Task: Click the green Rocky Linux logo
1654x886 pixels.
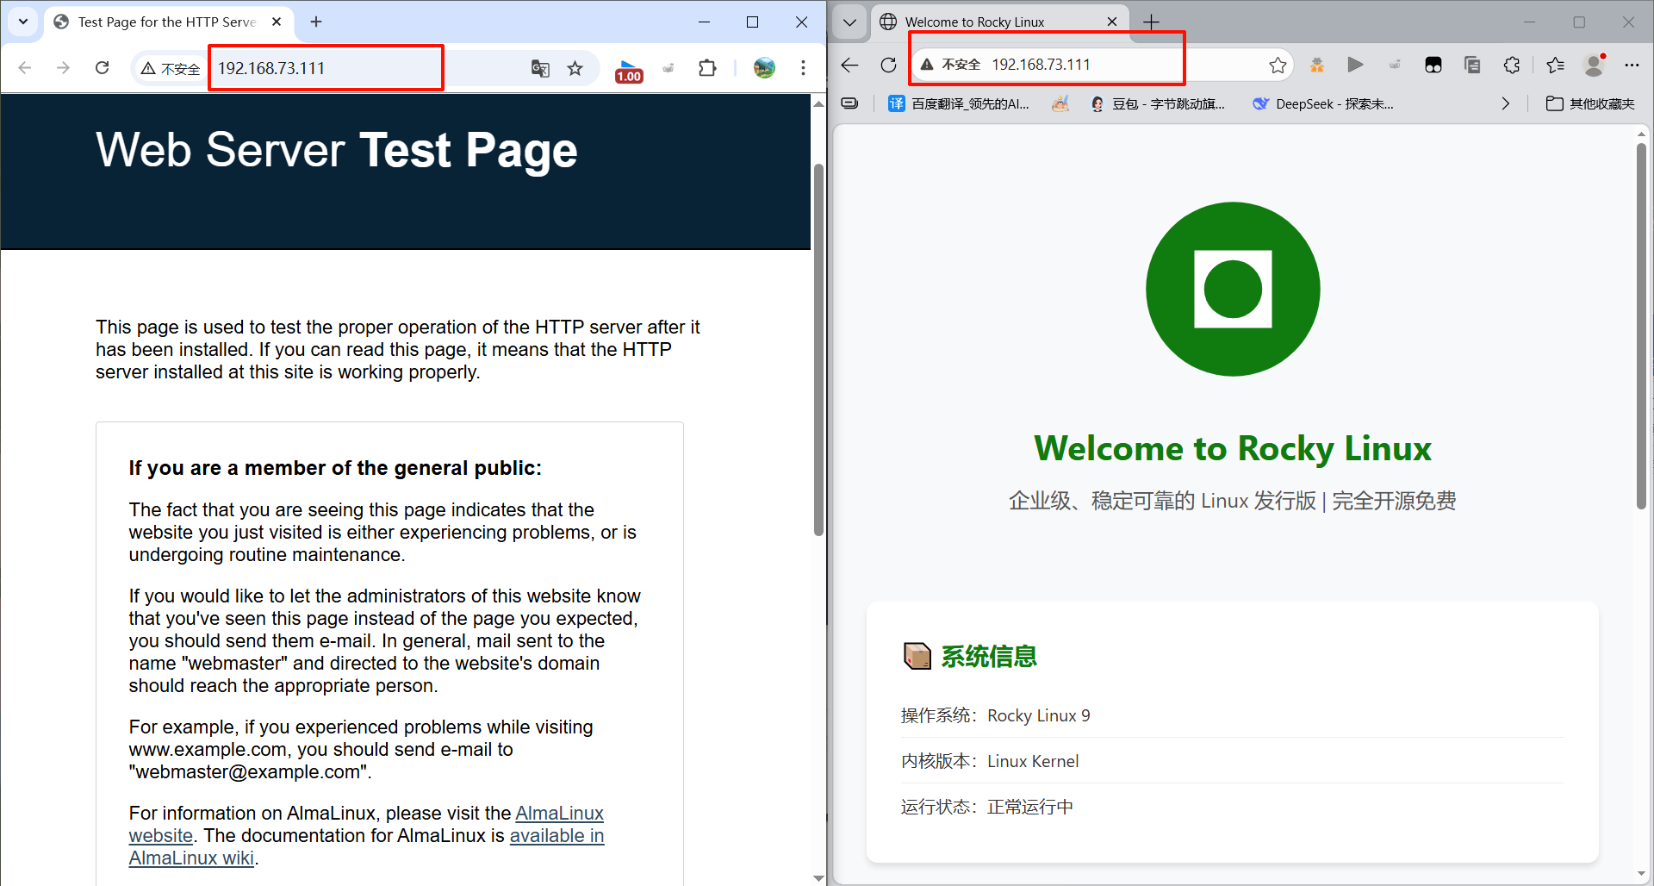Action: point(1233,289)
